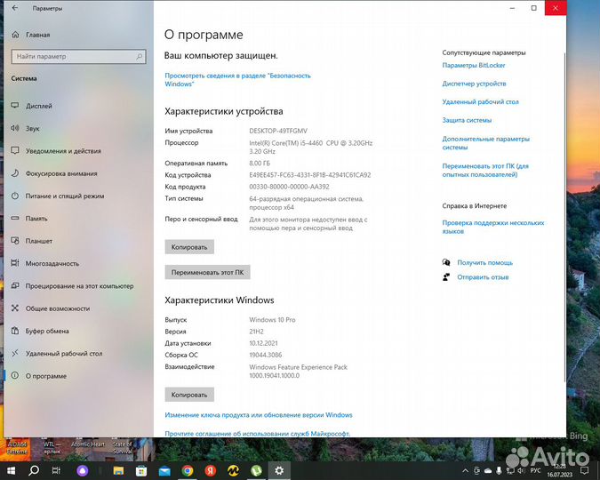Open the Microsoft services agreement link
Screen dimensions: 600x480
(257, 433)
